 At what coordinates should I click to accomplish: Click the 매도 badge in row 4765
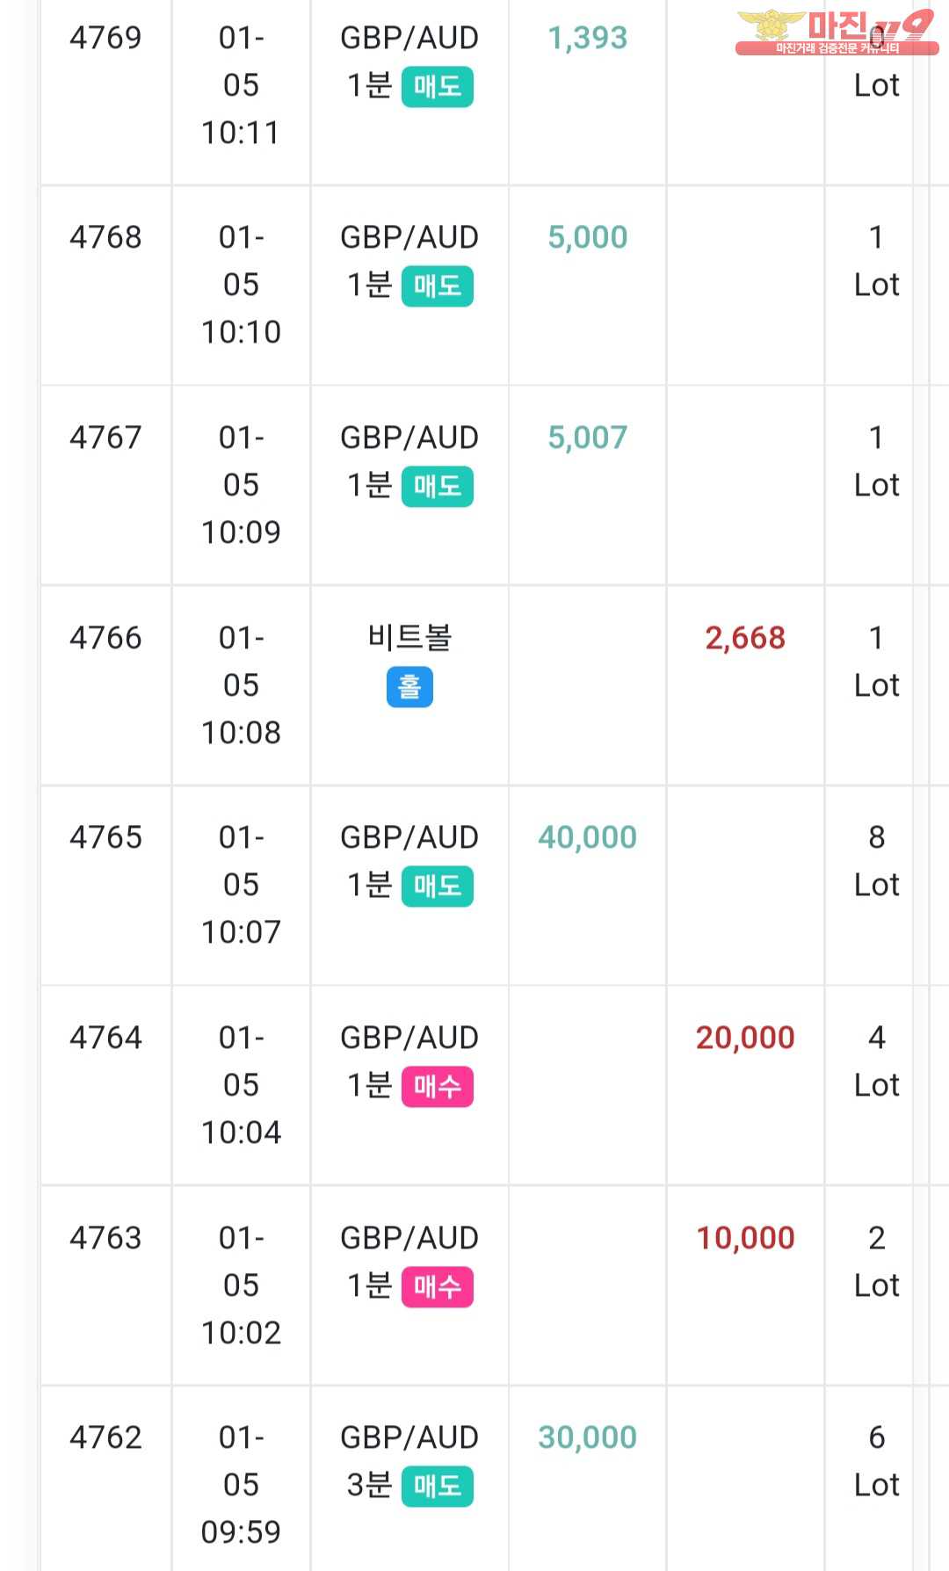point(437,887)
